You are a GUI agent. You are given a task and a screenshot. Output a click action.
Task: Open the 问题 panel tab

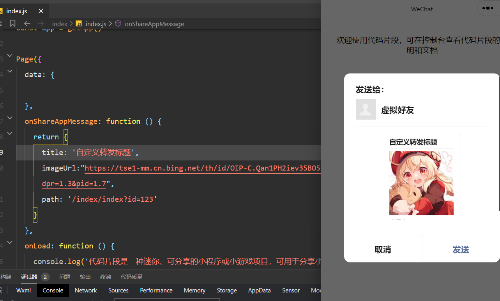pos(65,277)
